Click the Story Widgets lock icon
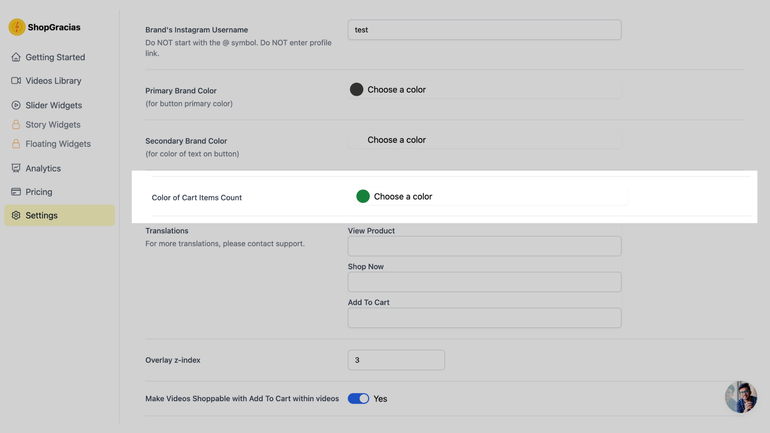The image size is (770, 433). click(16, 125)
